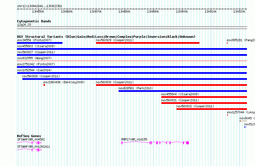Image resolution: width=255 pixels, height=166 pixels.
Task: Click the SFSWAP NM_001261411 gene glyph
Action: pos(29,150)
